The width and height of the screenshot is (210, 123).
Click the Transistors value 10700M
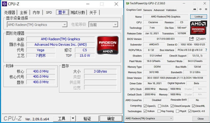(x=182, y=33)
